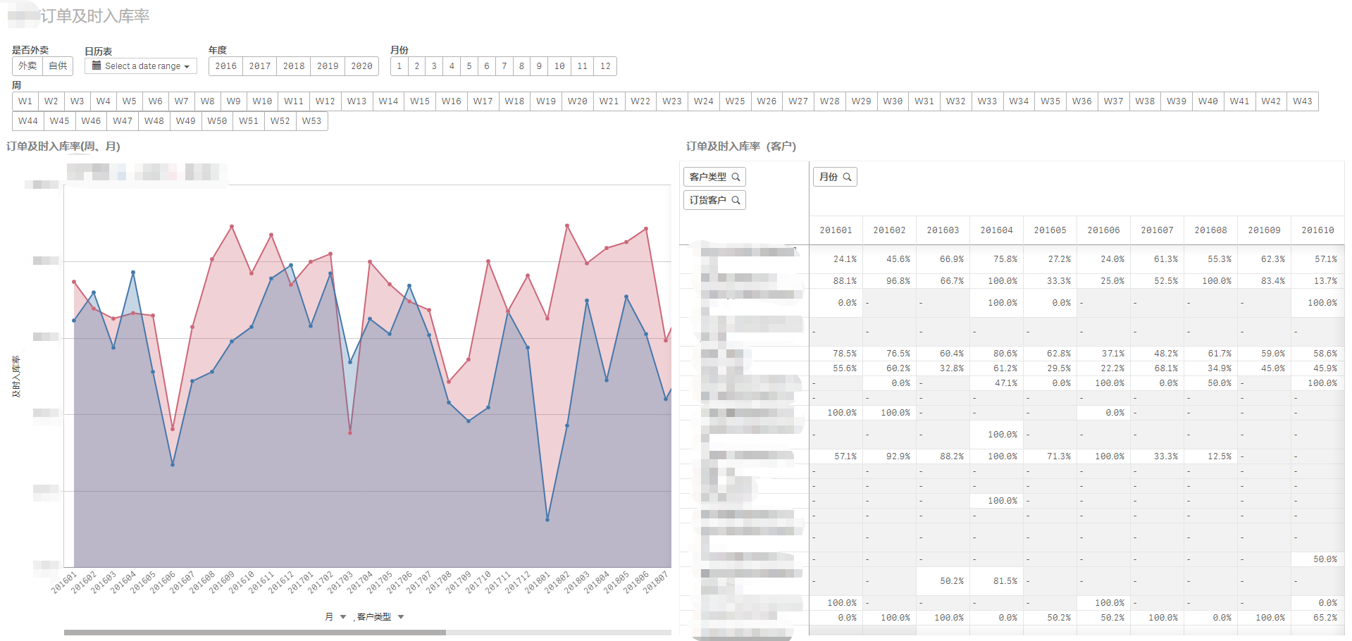The width and height of the screenshot is (1352, 641).
Task: Select week W27 filter button
Action: tap(798, 101)
